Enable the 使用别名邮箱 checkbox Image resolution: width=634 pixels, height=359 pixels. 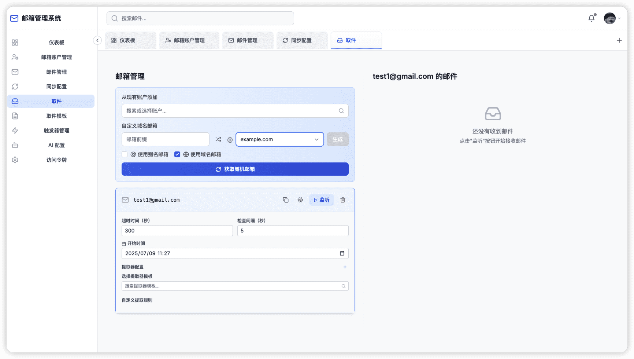coord(125,154)
